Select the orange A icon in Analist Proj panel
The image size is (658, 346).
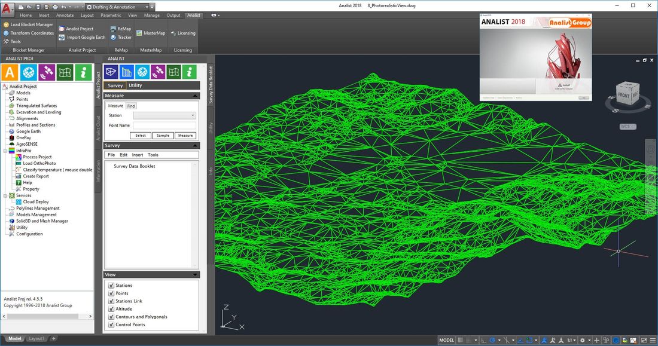(10, 72)
